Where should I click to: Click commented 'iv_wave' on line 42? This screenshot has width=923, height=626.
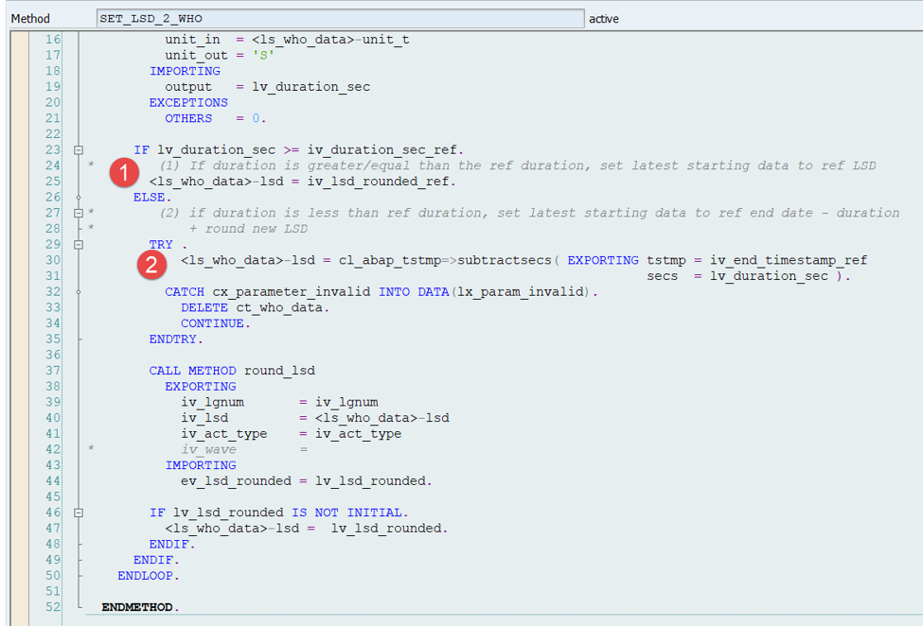point(208,450)
